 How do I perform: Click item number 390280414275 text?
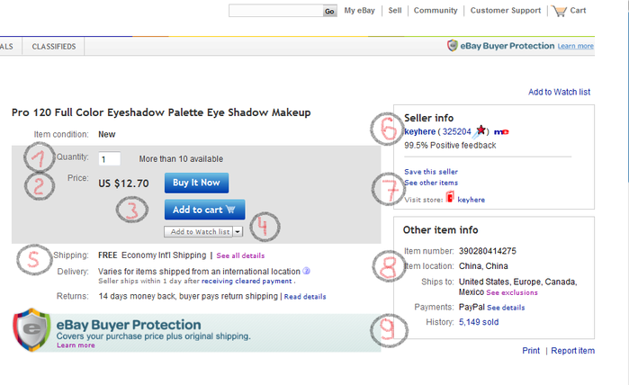[x=488, y=251]
